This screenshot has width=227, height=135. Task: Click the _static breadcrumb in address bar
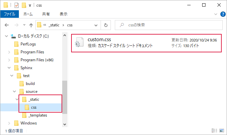tap(54, 25)
